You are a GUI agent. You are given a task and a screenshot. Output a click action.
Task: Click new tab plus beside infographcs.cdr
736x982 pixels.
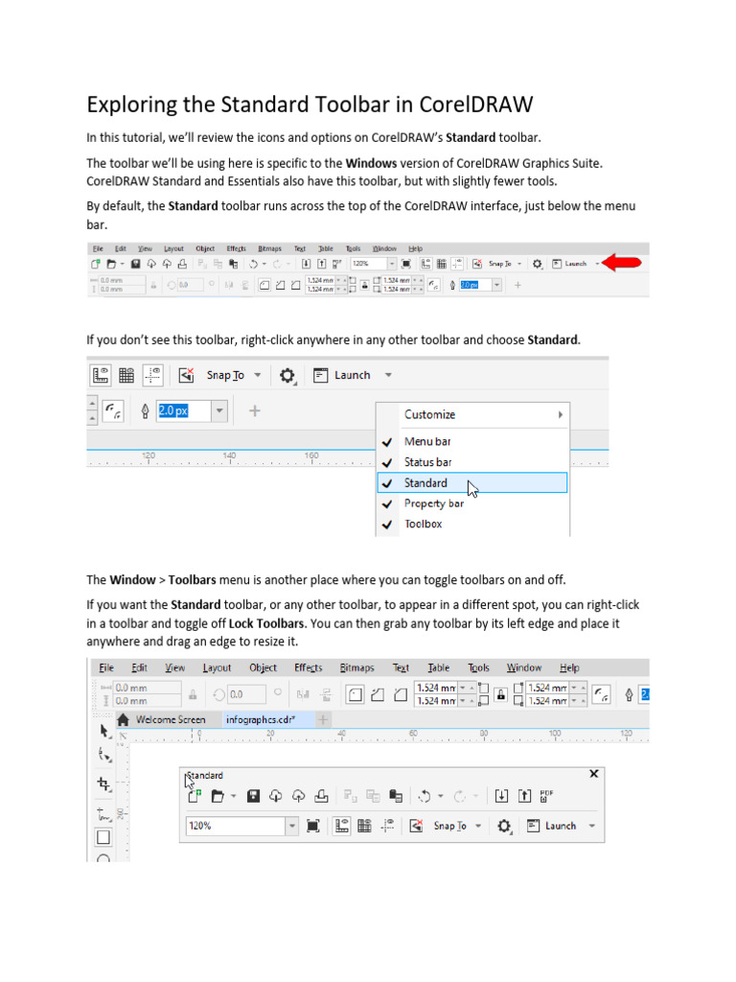323,719
